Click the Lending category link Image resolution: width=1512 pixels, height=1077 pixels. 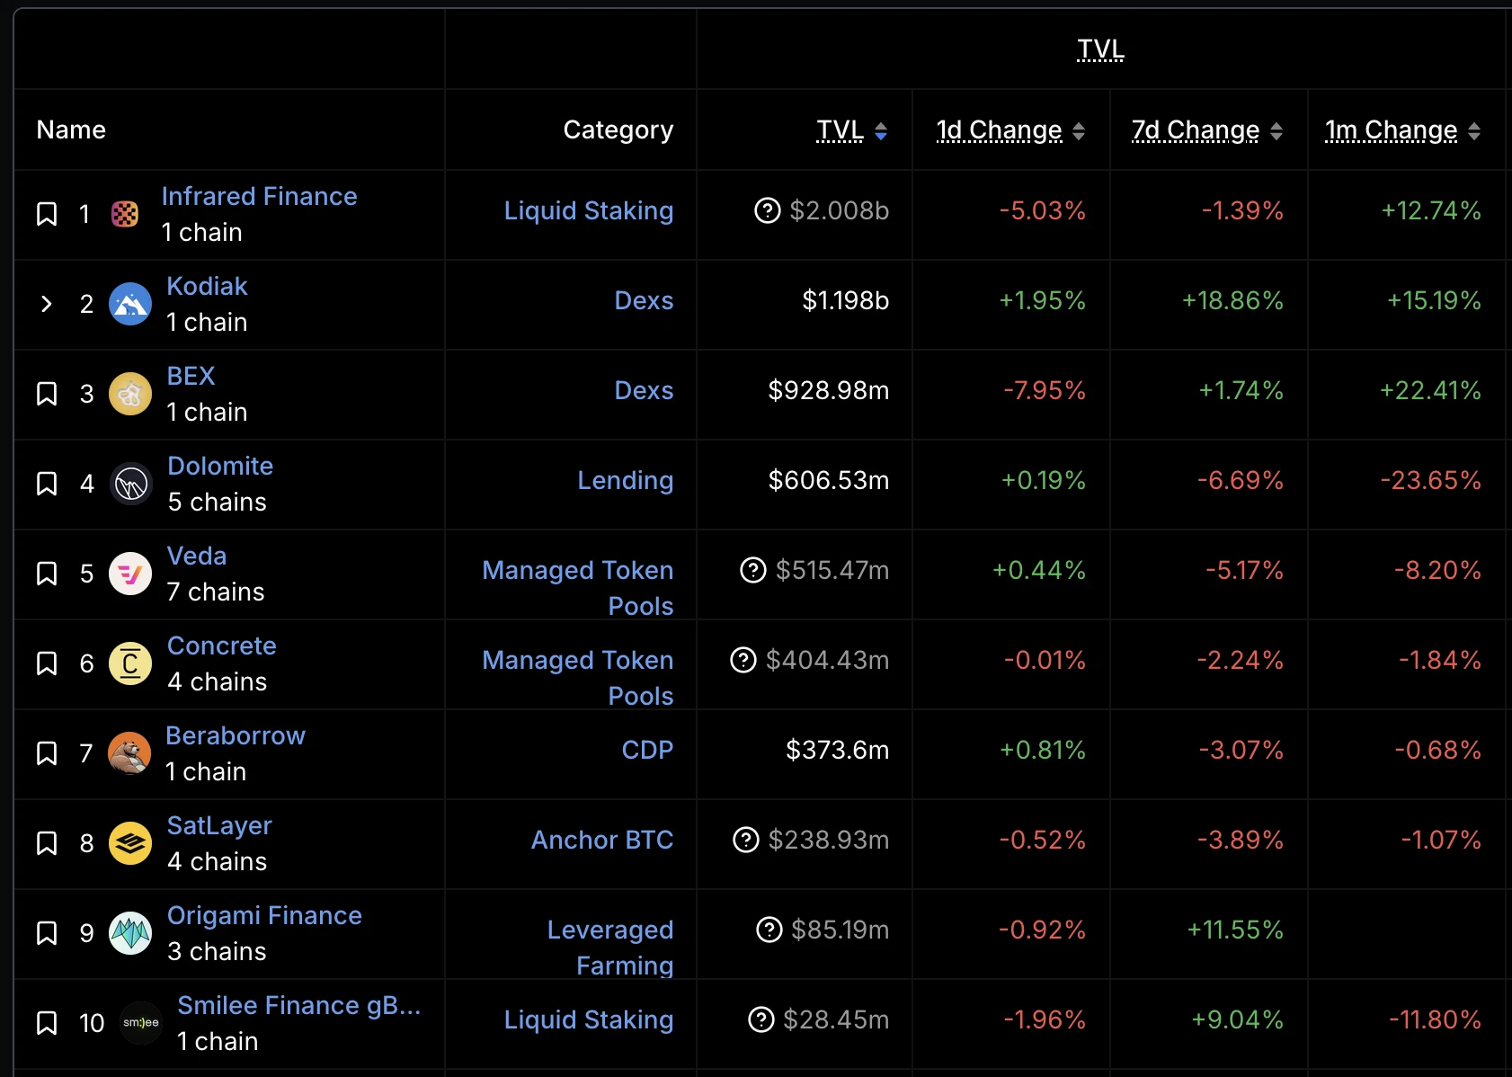click(x=625, y=480)
